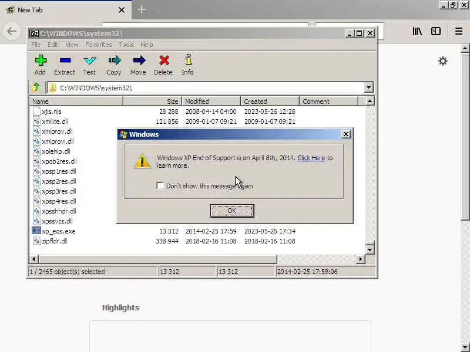Image resolution: width=470 pixels, height=352 pixels.
Task: Click file list scroll-down arrow
Action: point(370,249)
